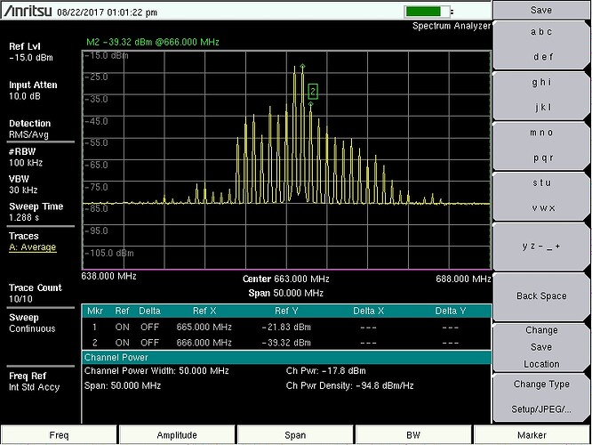Screen dimensions: 592x445
Task: Click the Anritsu logo
Action: click(28, 12)
